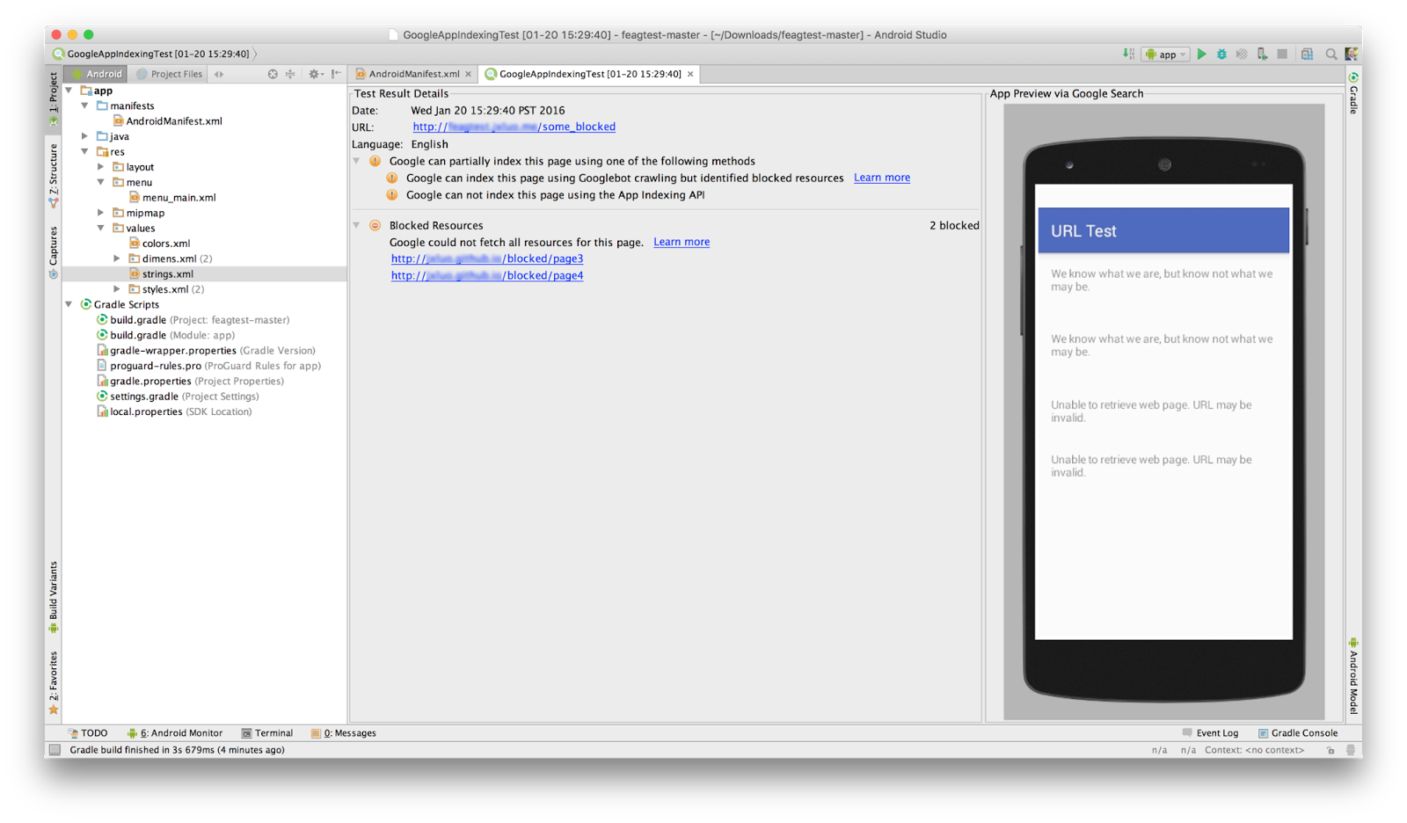This screenshot has height=823, width=1407.
Task: Collapse the Blocked Resources section
Action: point(356,225)
